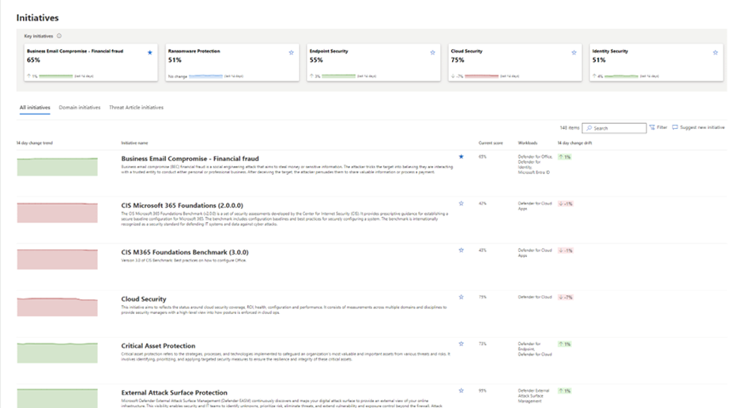Click the External Attack Surface Protection trend chart

pos(57,399)
